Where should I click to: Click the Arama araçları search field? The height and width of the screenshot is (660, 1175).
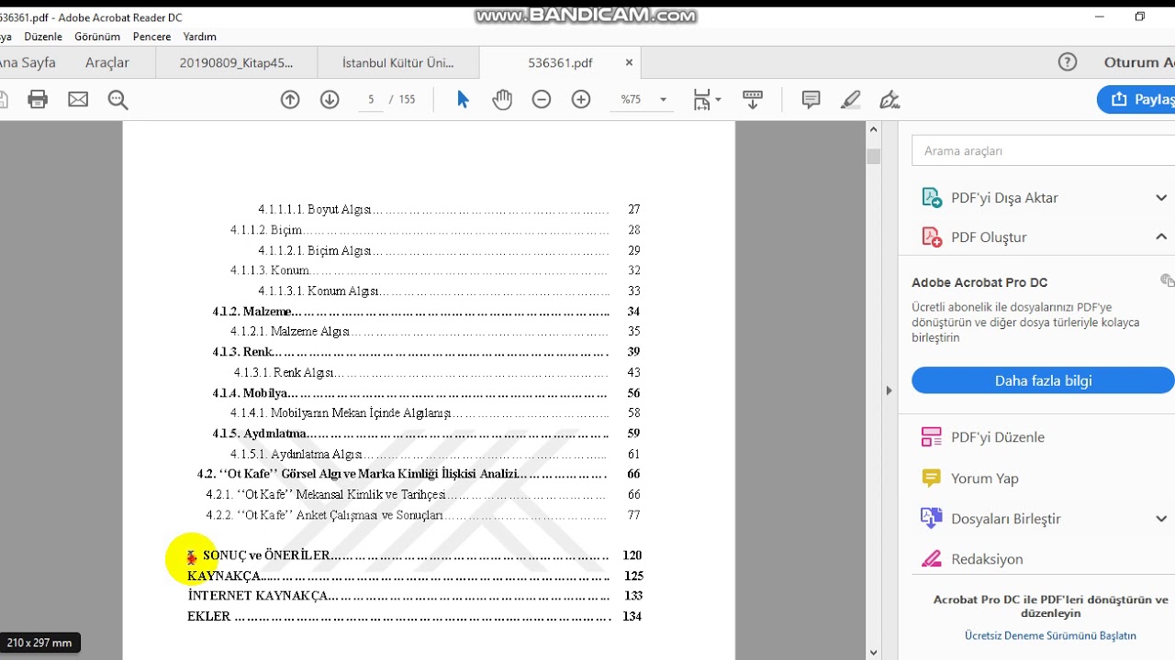click(x=1043, y=150)
